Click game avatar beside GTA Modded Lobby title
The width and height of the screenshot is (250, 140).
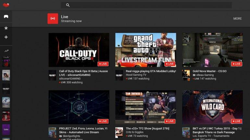pos(119,75)
